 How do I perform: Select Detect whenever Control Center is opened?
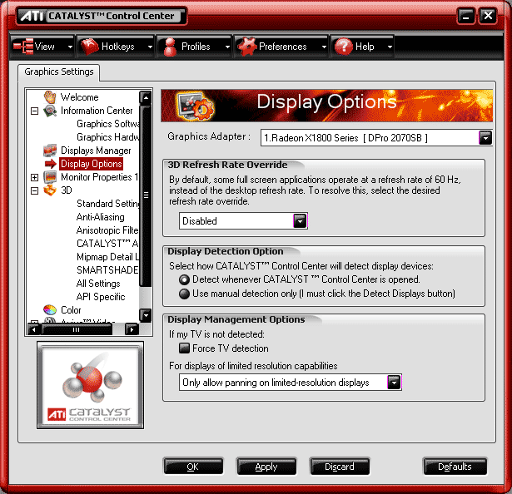[x=184, y=279]
